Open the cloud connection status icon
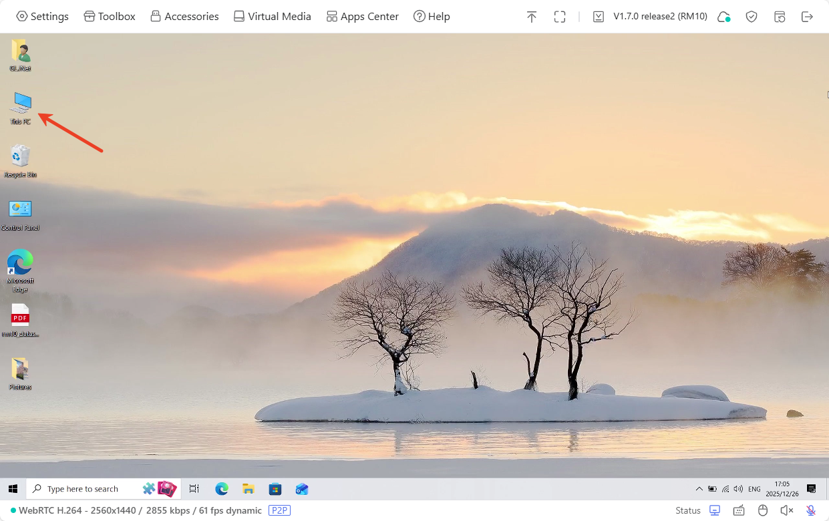Screen dimensions: 829x521 click(723, 17)
